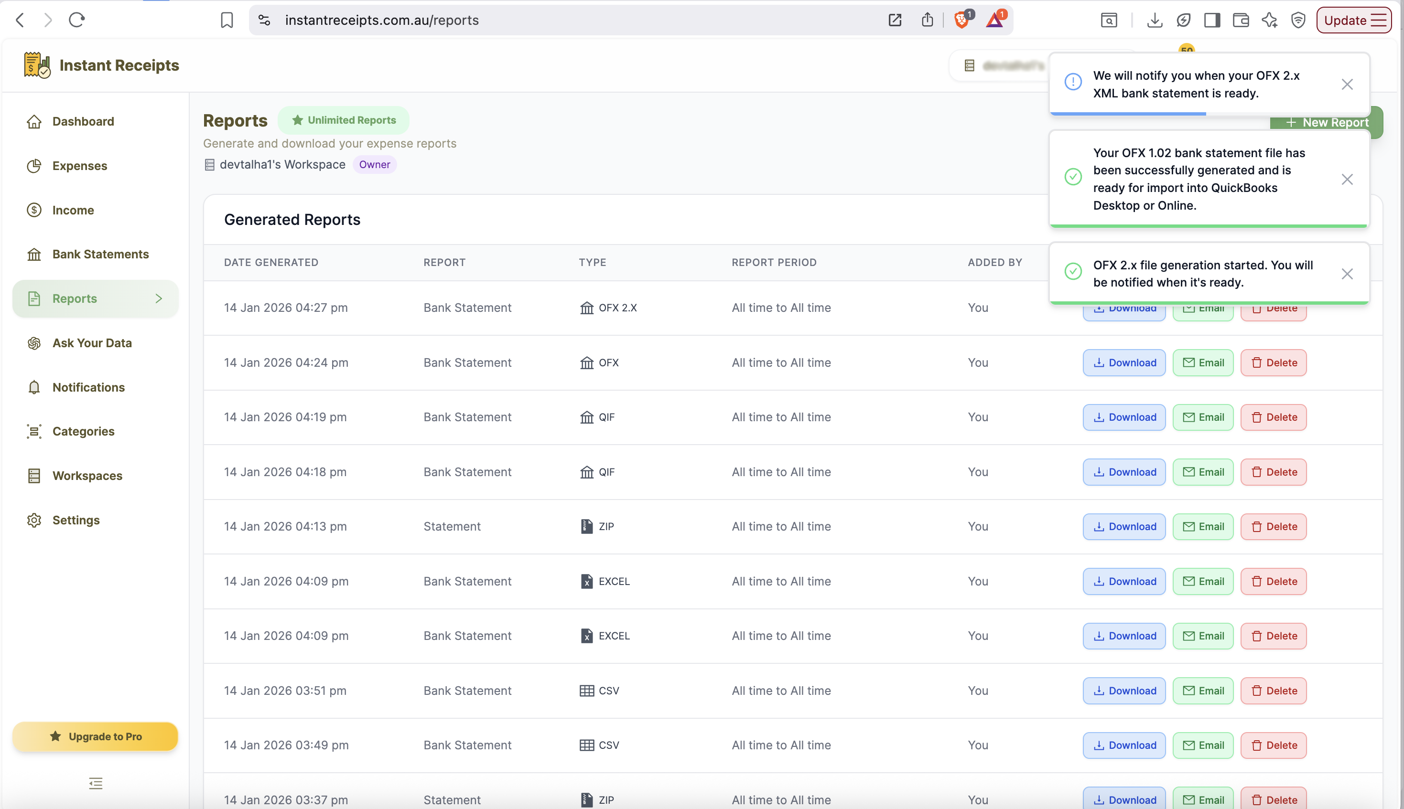Go to Workspaces page
Image resolution: width=1404 pixels, height=809 pixels.
[96, 476]
